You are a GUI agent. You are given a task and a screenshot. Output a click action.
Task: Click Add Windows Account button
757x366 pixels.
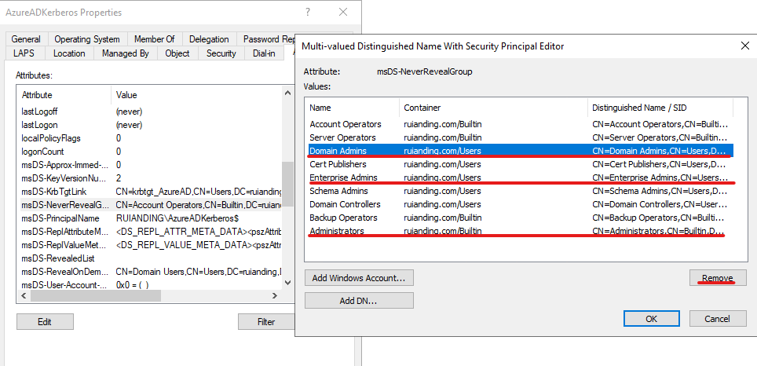point(359,278)
